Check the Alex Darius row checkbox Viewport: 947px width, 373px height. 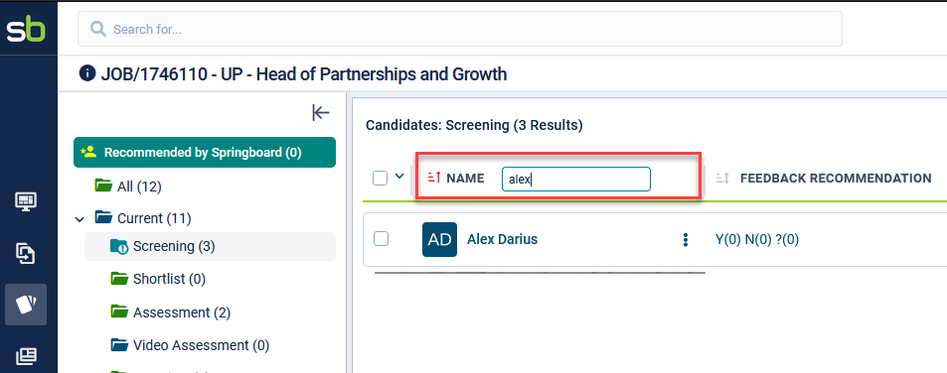tap(382, 239)
